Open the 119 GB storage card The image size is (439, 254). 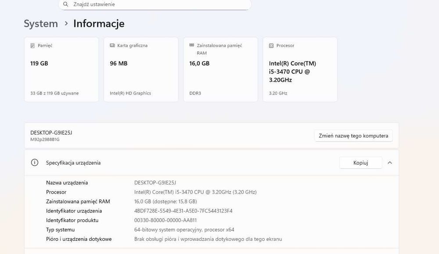point(61,69)
